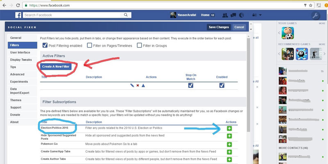Click browser reload icon

(18, 5)
